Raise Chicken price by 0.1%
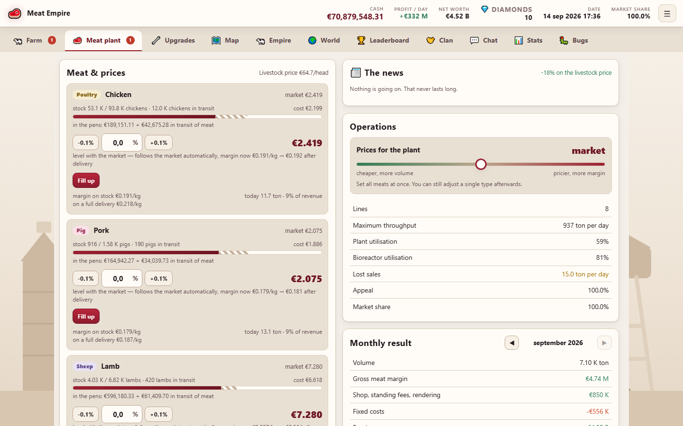Viewport: 683px width, 426px height. click(159, 142)
